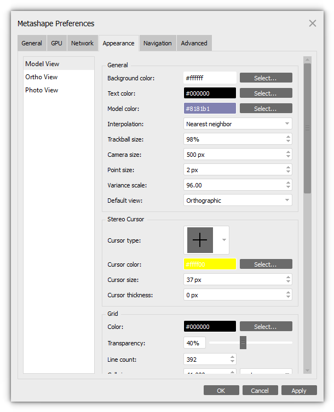Decrease Cursor size with down arrow
The image size is (334, 412).
click(288, 281)
